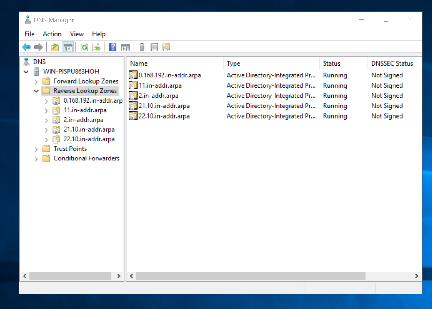This screenshot has width=432, height=309.
Task: Click Not Signed in the 21.10.in-addr.arpa row
Action: [387, 106]
